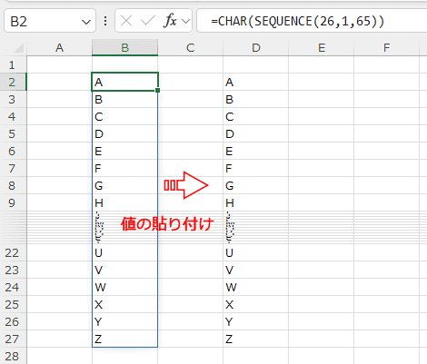
Task: Select row 22 header
Action: 14,252
